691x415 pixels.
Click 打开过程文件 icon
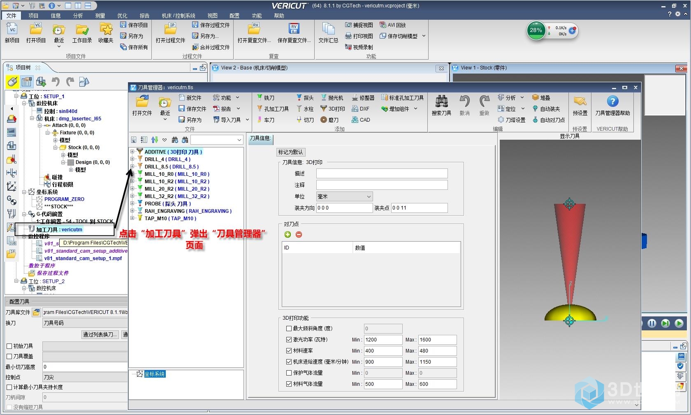(170, 33)
